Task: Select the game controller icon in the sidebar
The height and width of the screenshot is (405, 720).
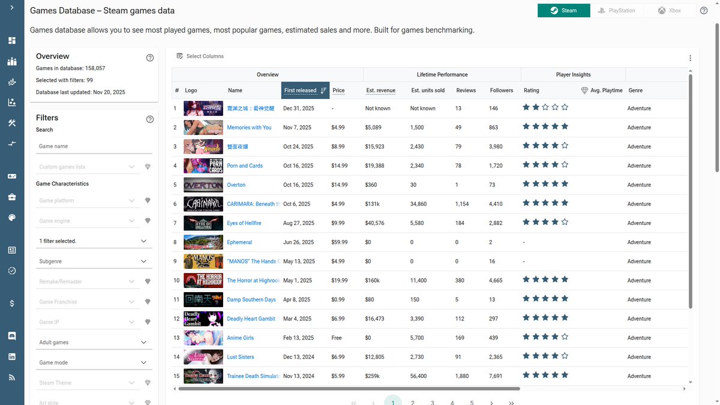Action: 12,176
